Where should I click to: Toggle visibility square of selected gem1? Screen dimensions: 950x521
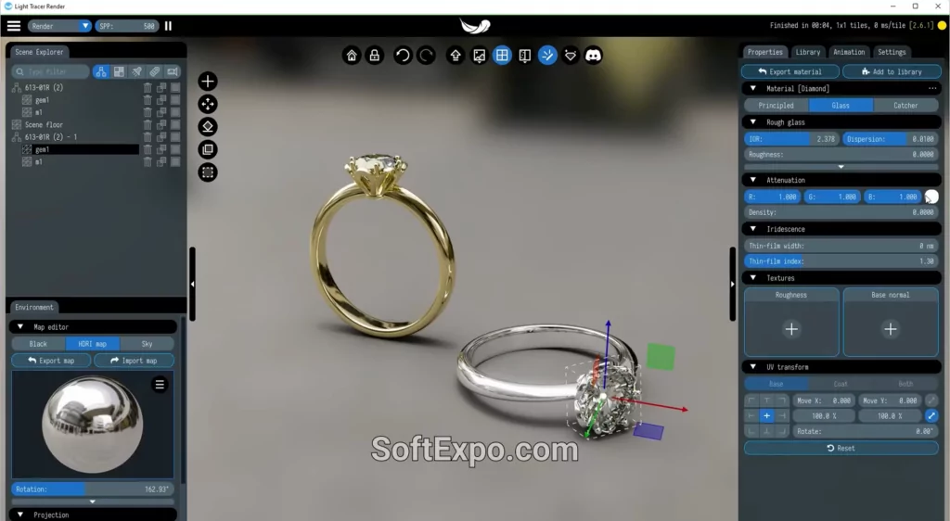pos(175,149)
